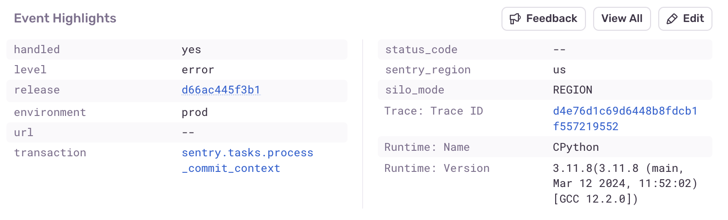Select the 'REGION' silo_mode value
Viewport: 728px width, 220px height.
(573, 90)
